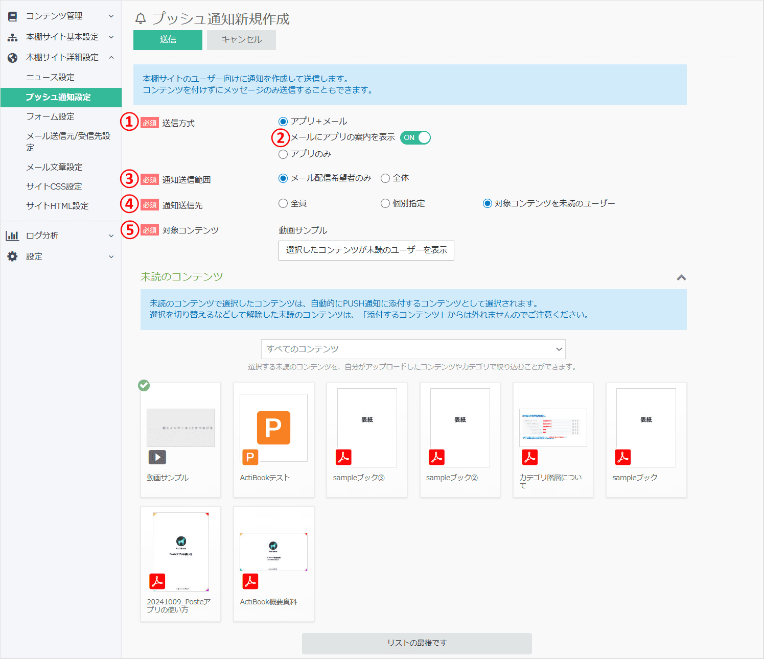Viewport: 764px width, 659px height.
Task: Click the PDF icon on ActiBook概要資料
Action: click(x=250, y=581)
